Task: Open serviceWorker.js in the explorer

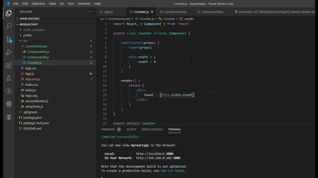Action: click(x=55, y=101)
